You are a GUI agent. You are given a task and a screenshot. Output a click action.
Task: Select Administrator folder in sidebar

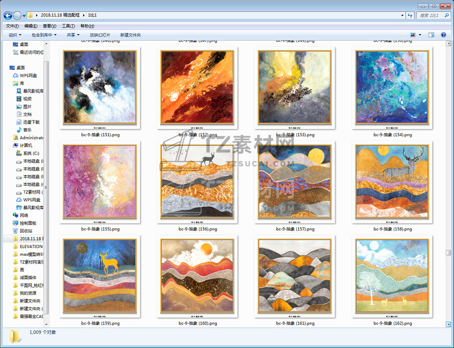pyautogui.click(x=28, y=137)
